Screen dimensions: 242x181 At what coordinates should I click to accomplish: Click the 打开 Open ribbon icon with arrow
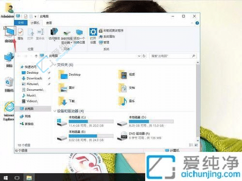30,34
